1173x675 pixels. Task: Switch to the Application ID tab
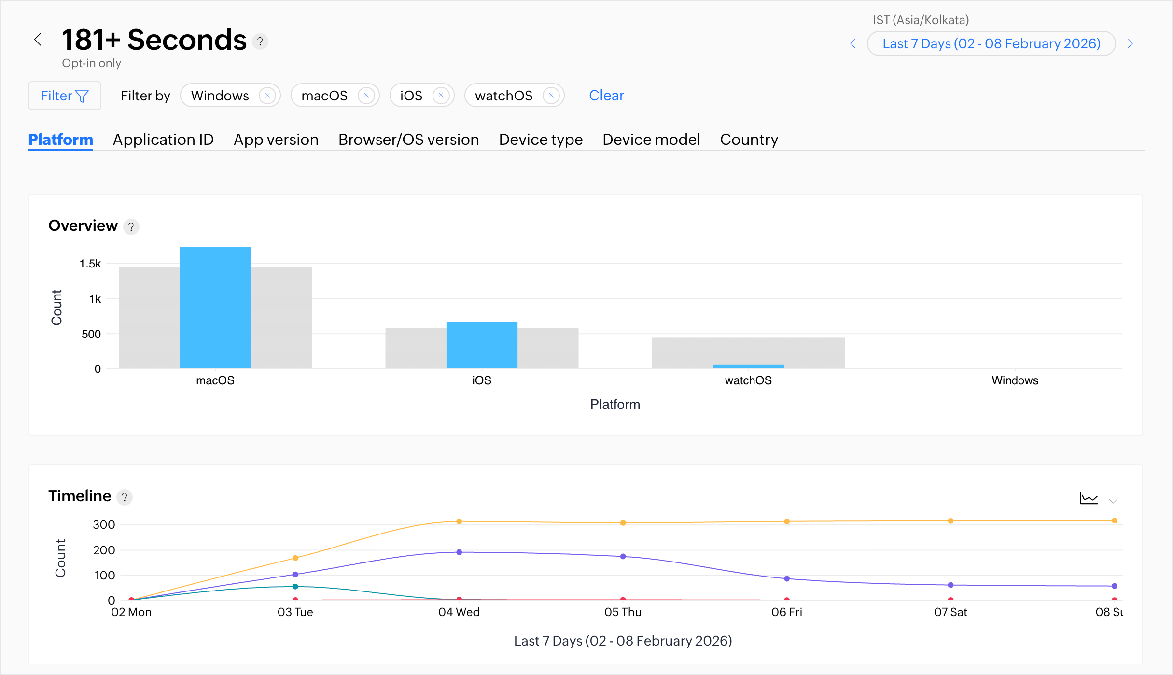163,140
